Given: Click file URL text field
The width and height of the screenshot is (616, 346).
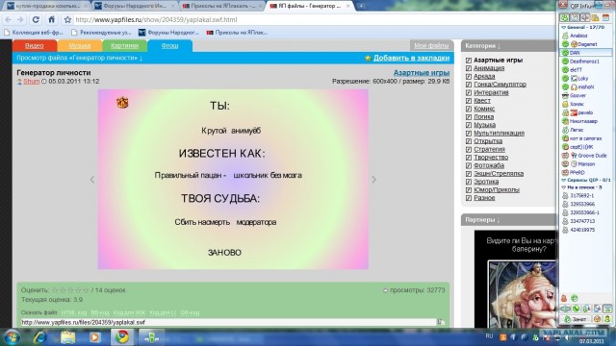Looking at the screenshot, I should point(228,322).
